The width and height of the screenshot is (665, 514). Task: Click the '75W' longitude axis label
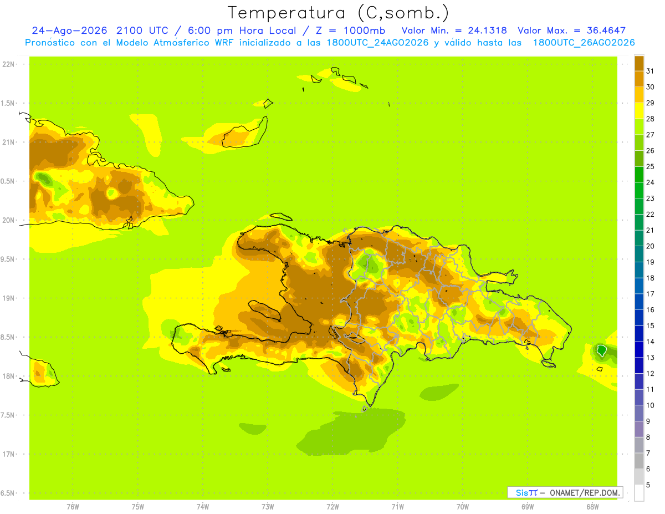point(137,507)
